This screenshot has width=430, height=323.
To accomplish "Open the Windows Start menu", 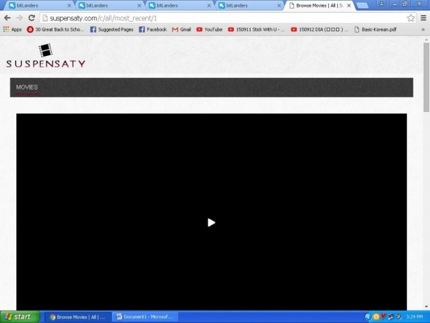I will coord(20,317).
